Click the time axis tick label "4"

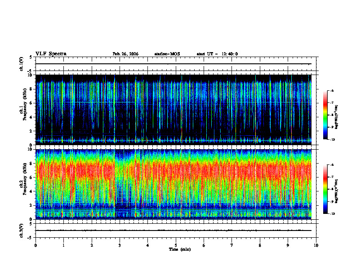[x=148, y=245]
